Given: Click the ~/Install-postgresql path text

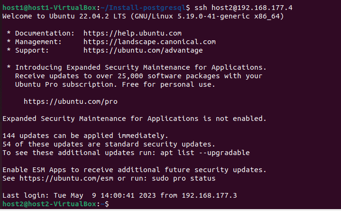Looking at the screenshot, I should click(143, 8).
